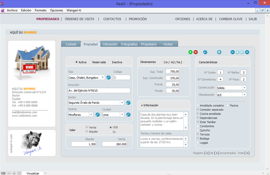Screen dimensions: 270x175
Task: Go to the previous record
Action: pyautogui.click(x=237, y=52)
